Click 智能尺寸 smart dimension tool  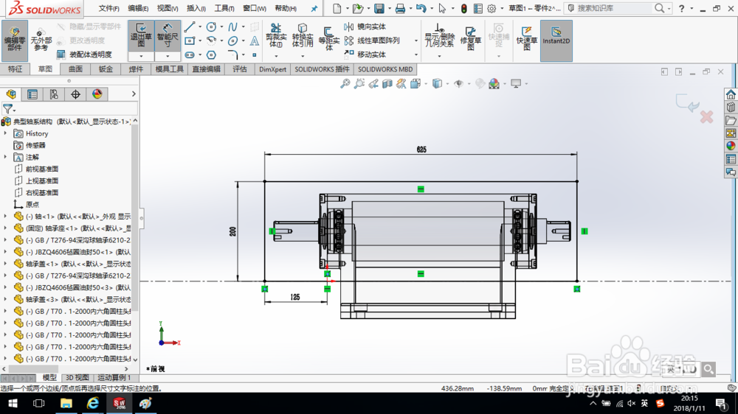(x=168, y=35)
